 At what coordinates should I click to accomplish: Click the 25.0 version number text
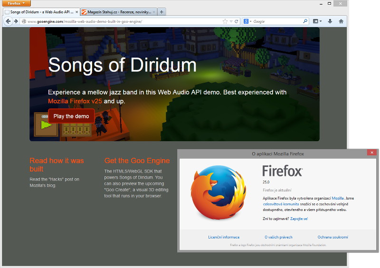pyautogui.click(x=266, y=182)
